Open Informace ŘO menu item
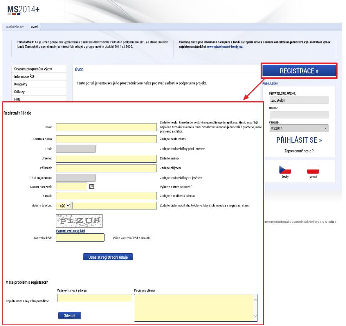 pyautogui.click(x=39, y=77)
